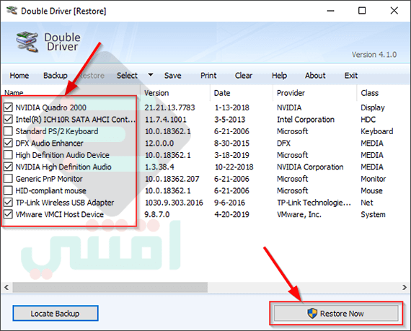The height and width of the screenshot is (331, 411).
Task: Close the Double Driver window
Action: [394, 11]
